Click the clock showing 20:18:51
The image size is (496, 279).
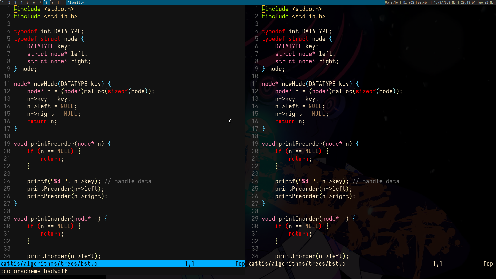point(468,2)
